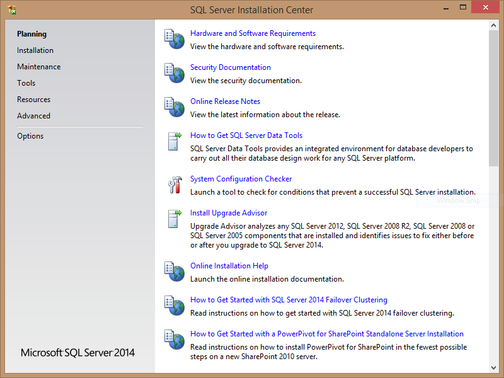Viewport: 504px width, 378px height.
Task: Click the scrollbar up arrow
Action: 493,25
